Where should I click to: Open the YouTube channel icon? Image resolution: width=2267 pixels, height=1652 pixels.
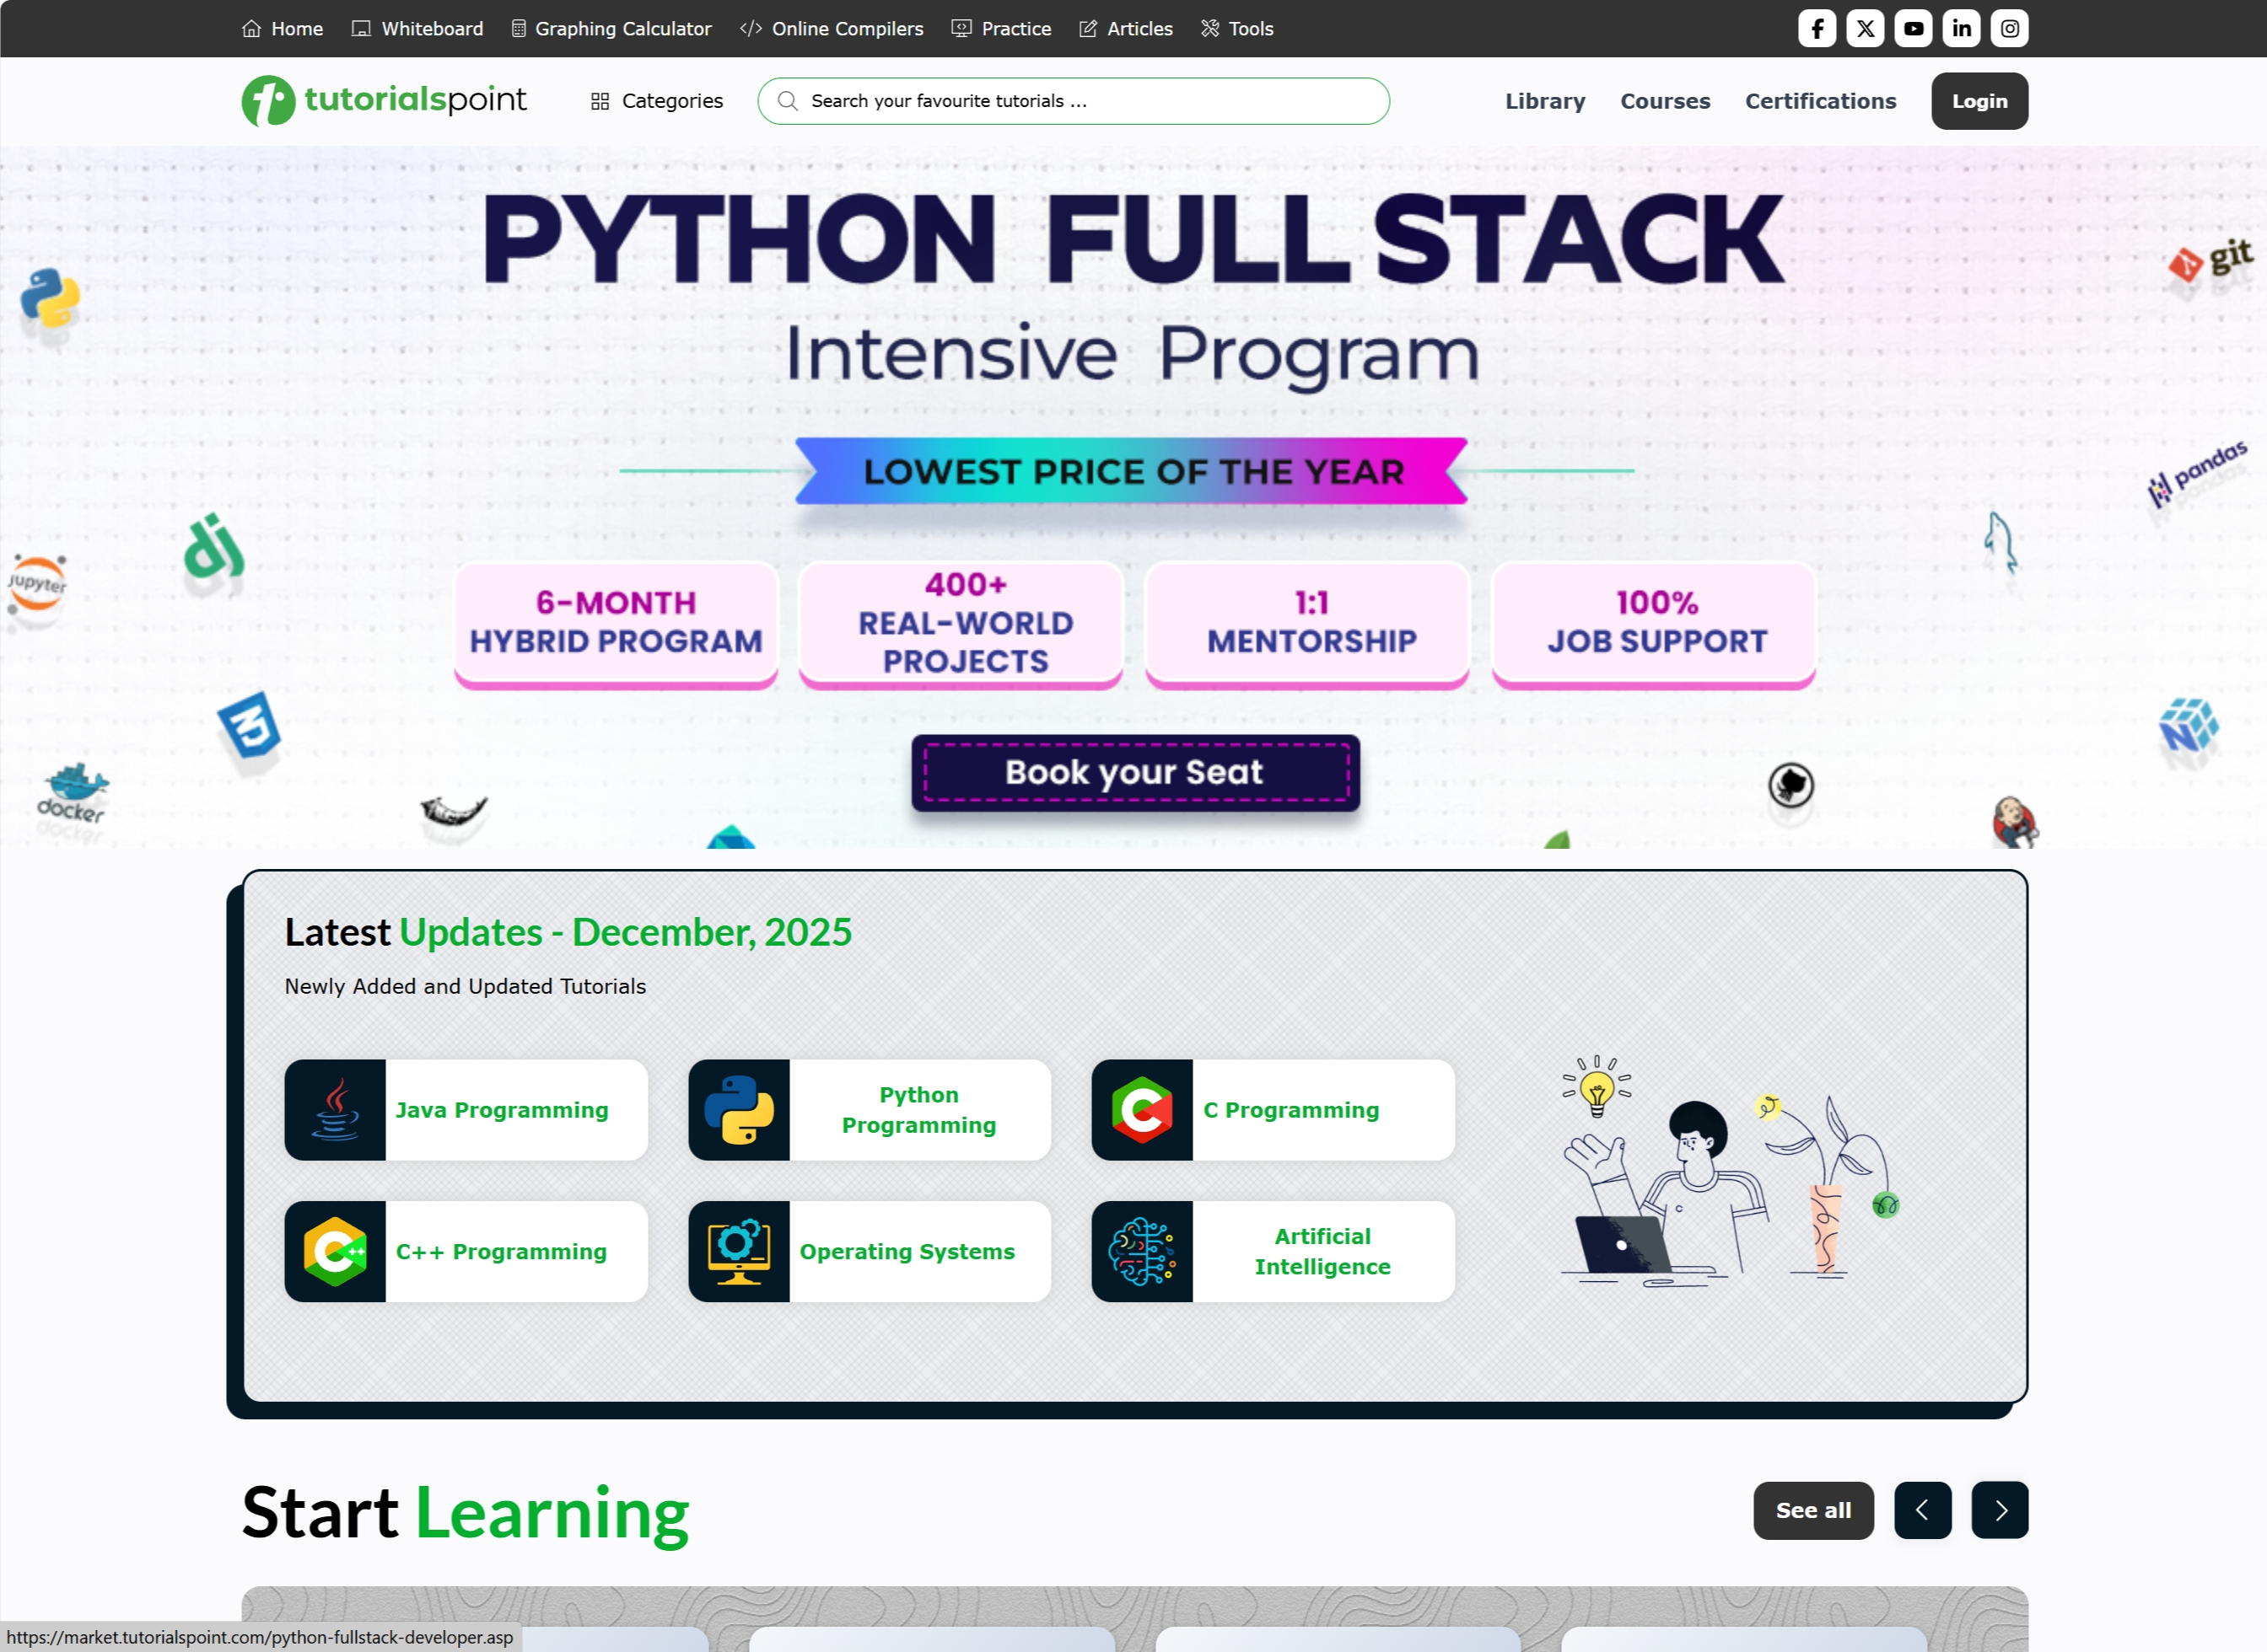click(x=1913, y=28)
